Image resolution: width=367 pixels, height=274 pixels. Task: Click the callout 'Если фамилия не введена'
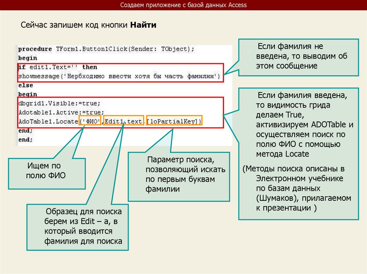[x=299, y=58]
